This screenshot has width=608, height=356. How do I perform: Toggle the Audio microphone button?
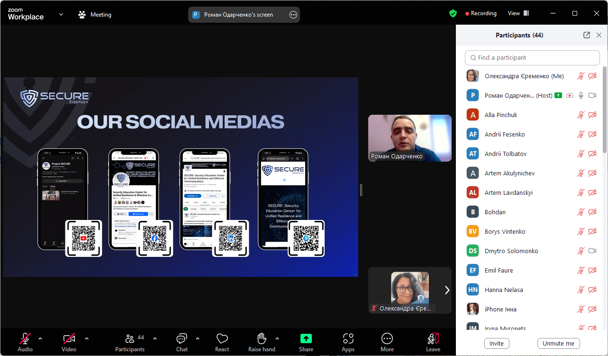point(25,342)
